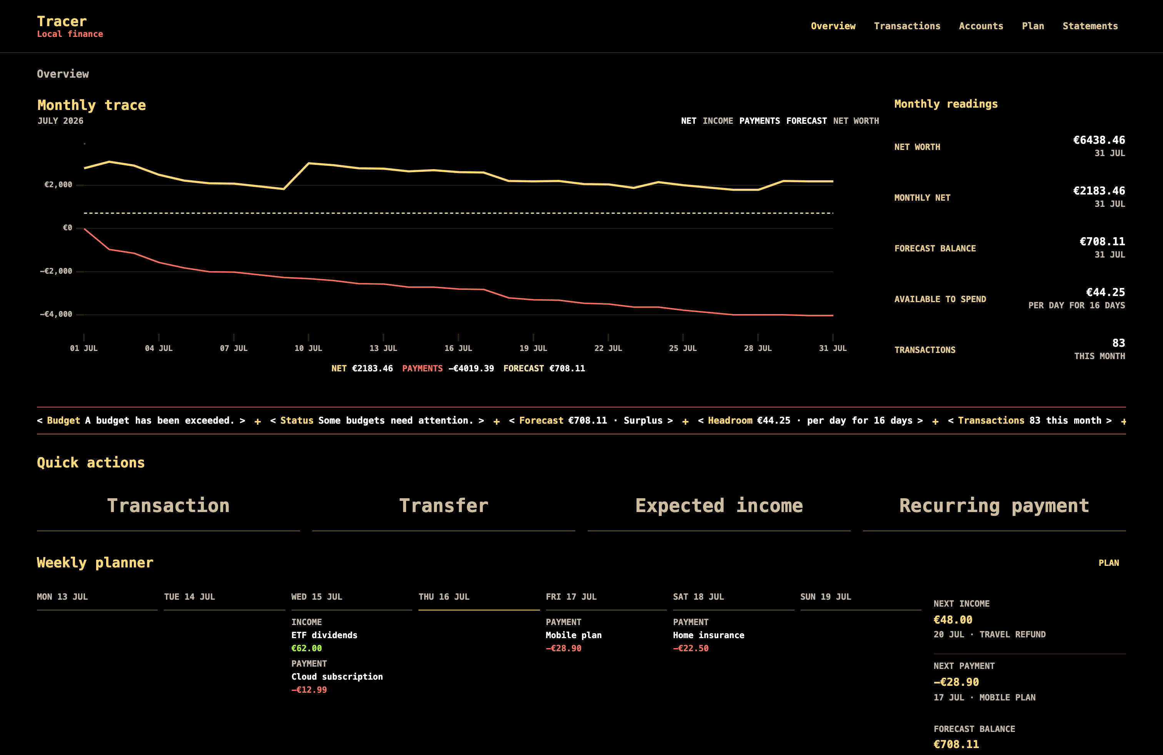Image resolution: width=1163 pixels, height=755 pixels.
Task: Click the Budget exceeded ticker message
Action: coord(141,421)
